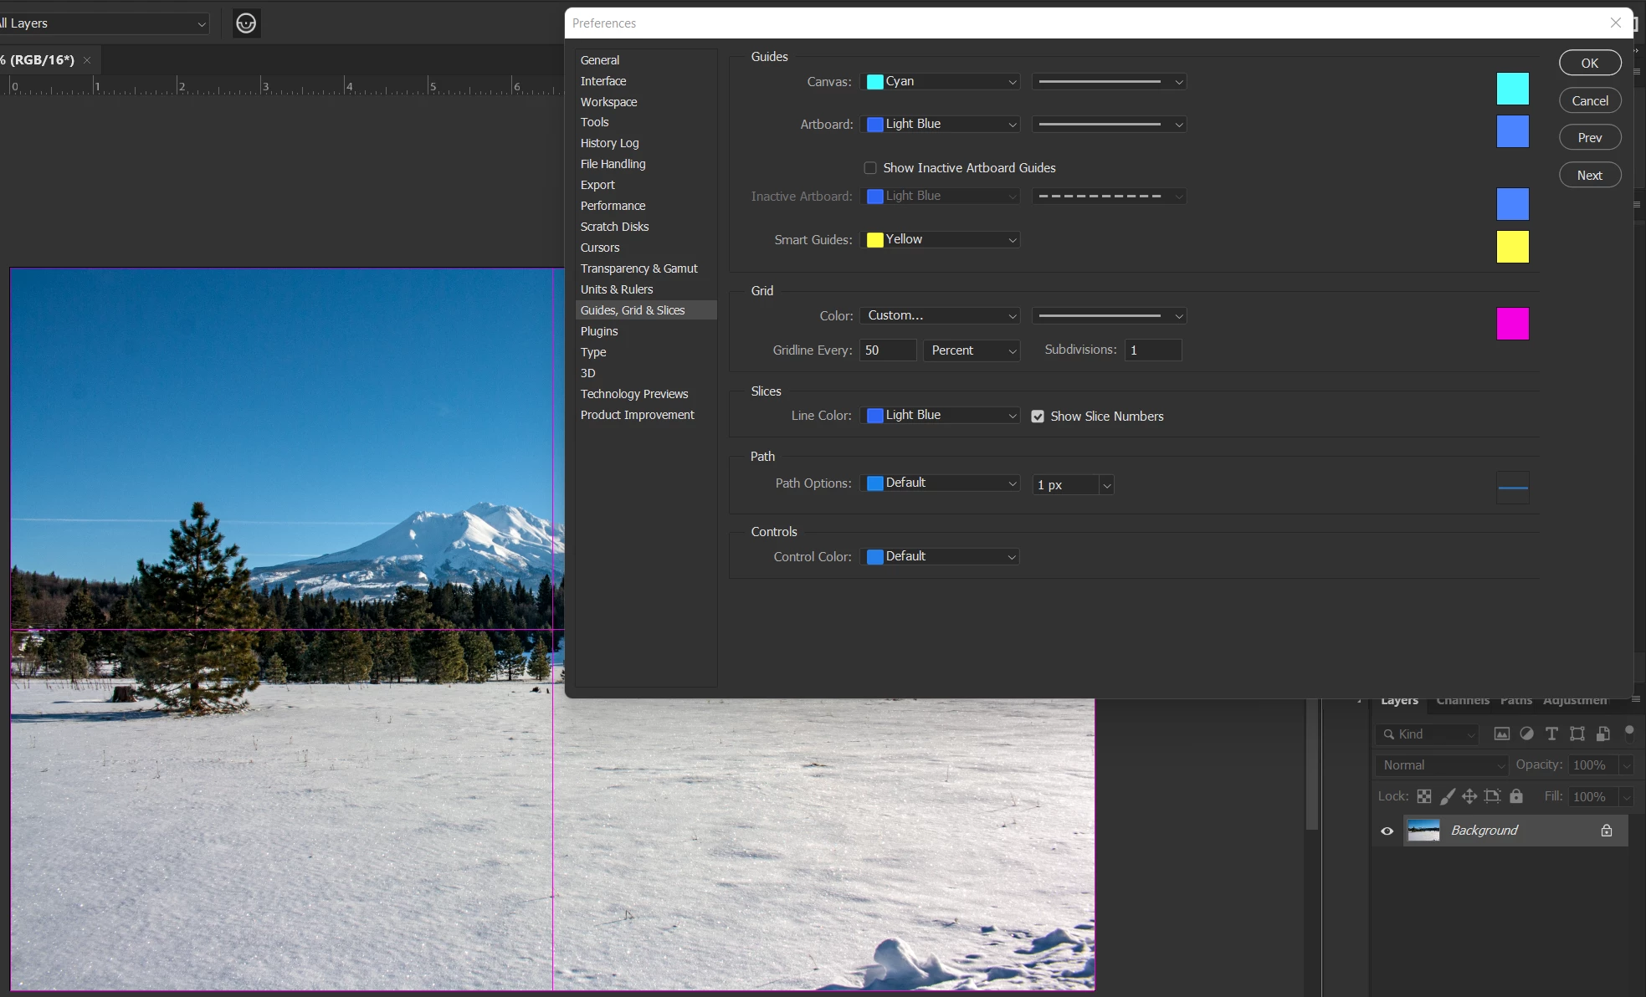Image resolution: width=1646 pixels, height=997 pixels.
Task: Click the lock all padlock icon
Action: (1516, 796)
